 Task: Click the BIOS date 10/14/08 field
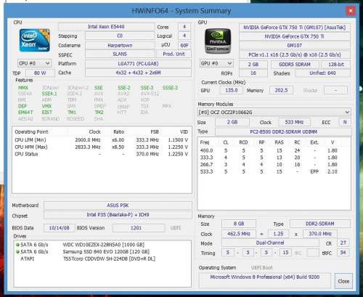pos(59,228)
